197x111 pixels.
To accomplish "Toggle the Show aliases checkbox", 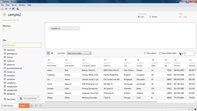I will [145, 53].
